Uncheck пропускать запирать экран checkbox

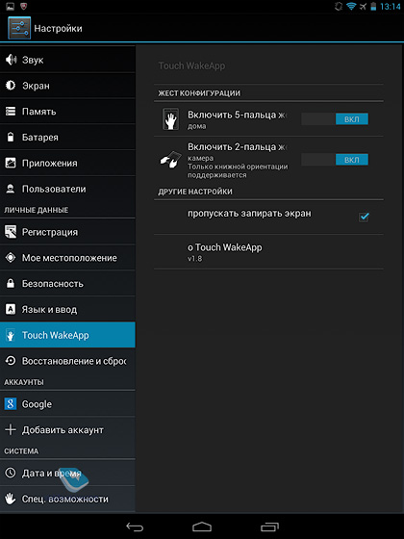pos(364,217)
